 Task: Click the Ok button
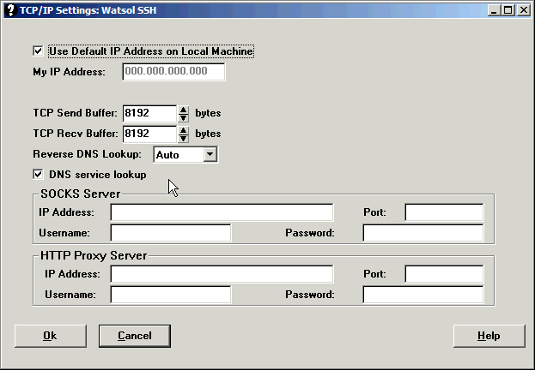(x=50, y=336)
